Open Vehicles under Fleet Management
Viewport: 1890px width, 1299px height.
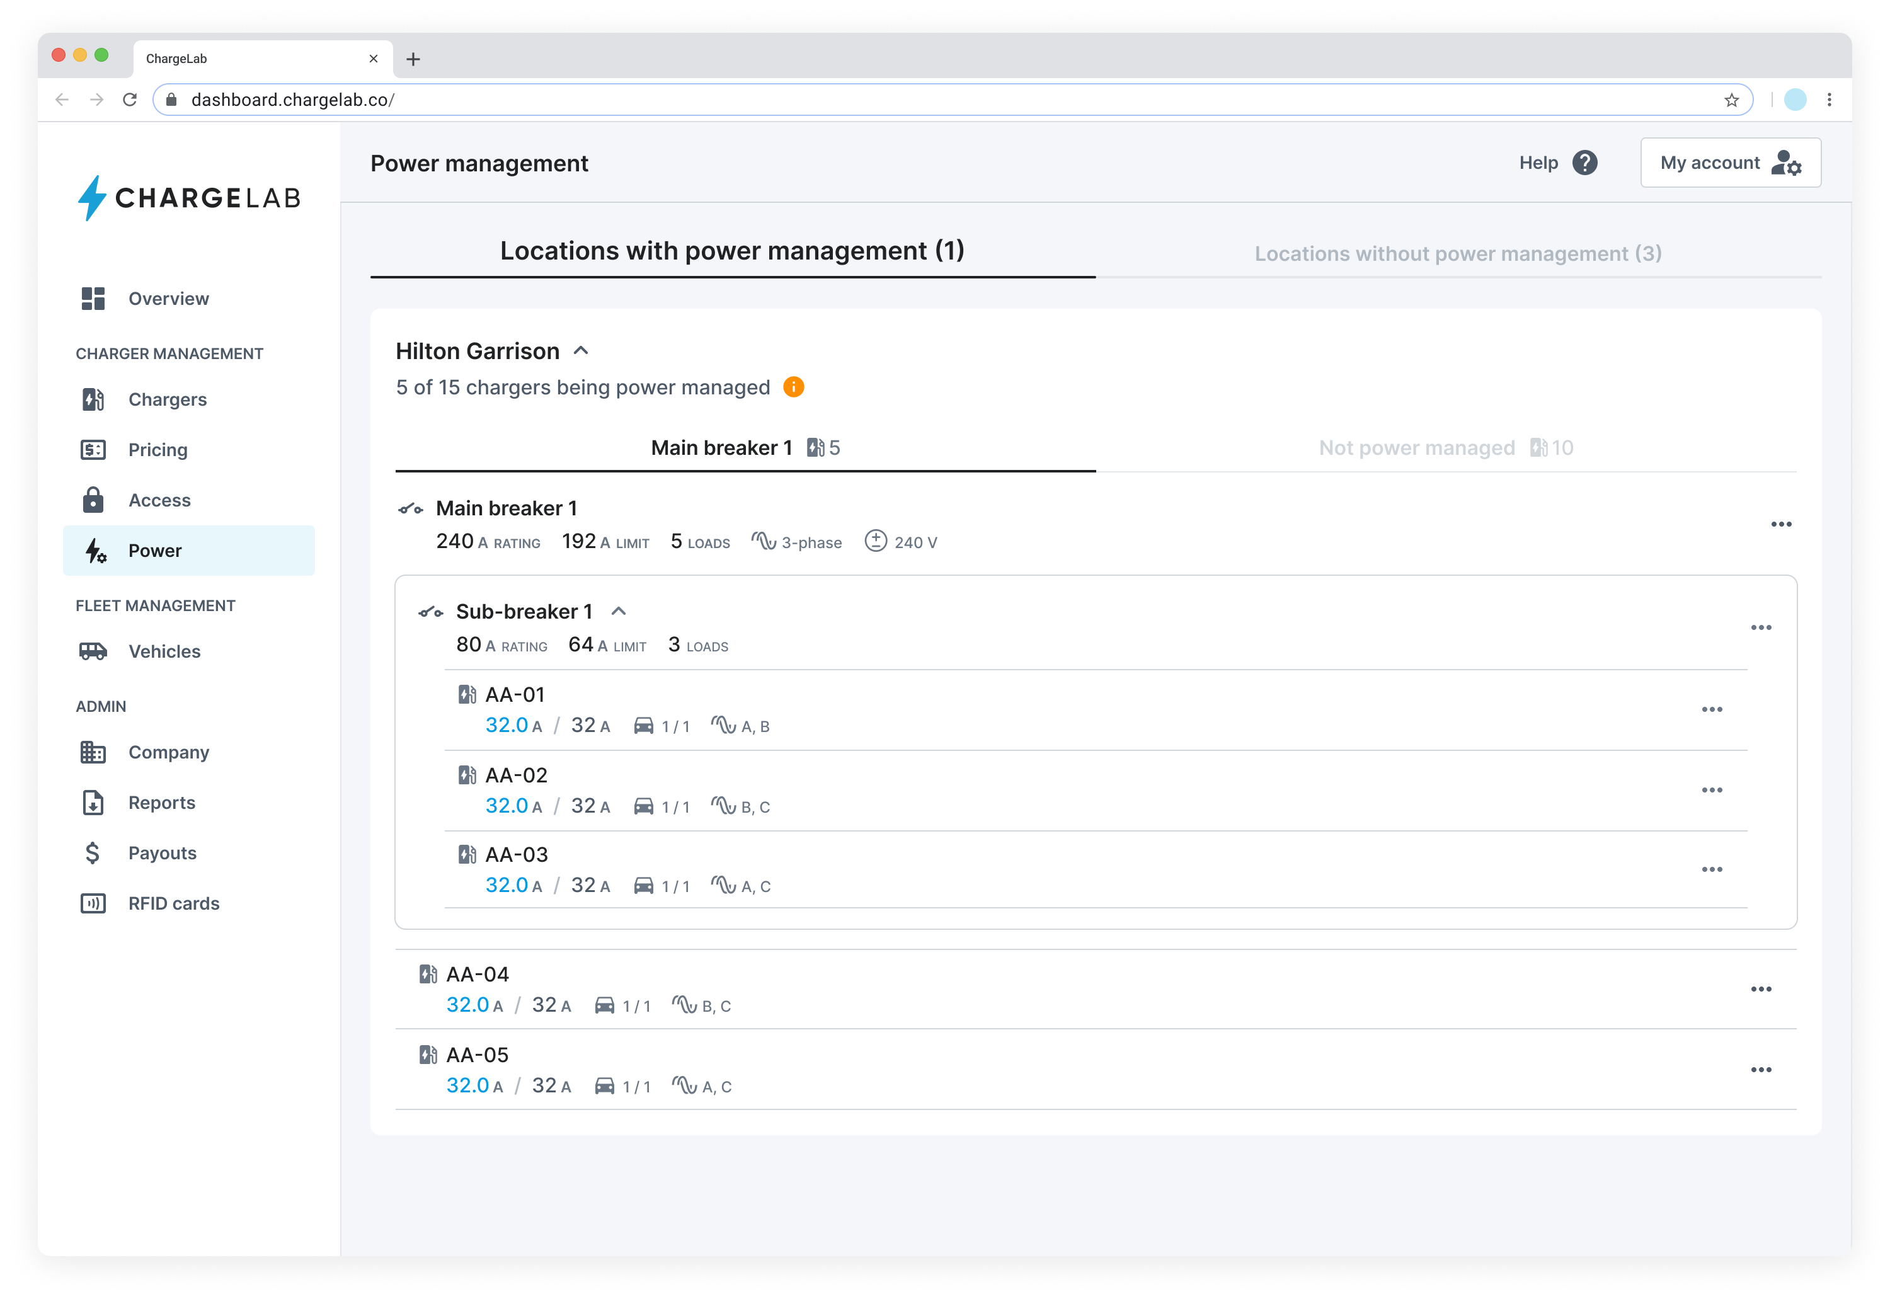[164, 652]
